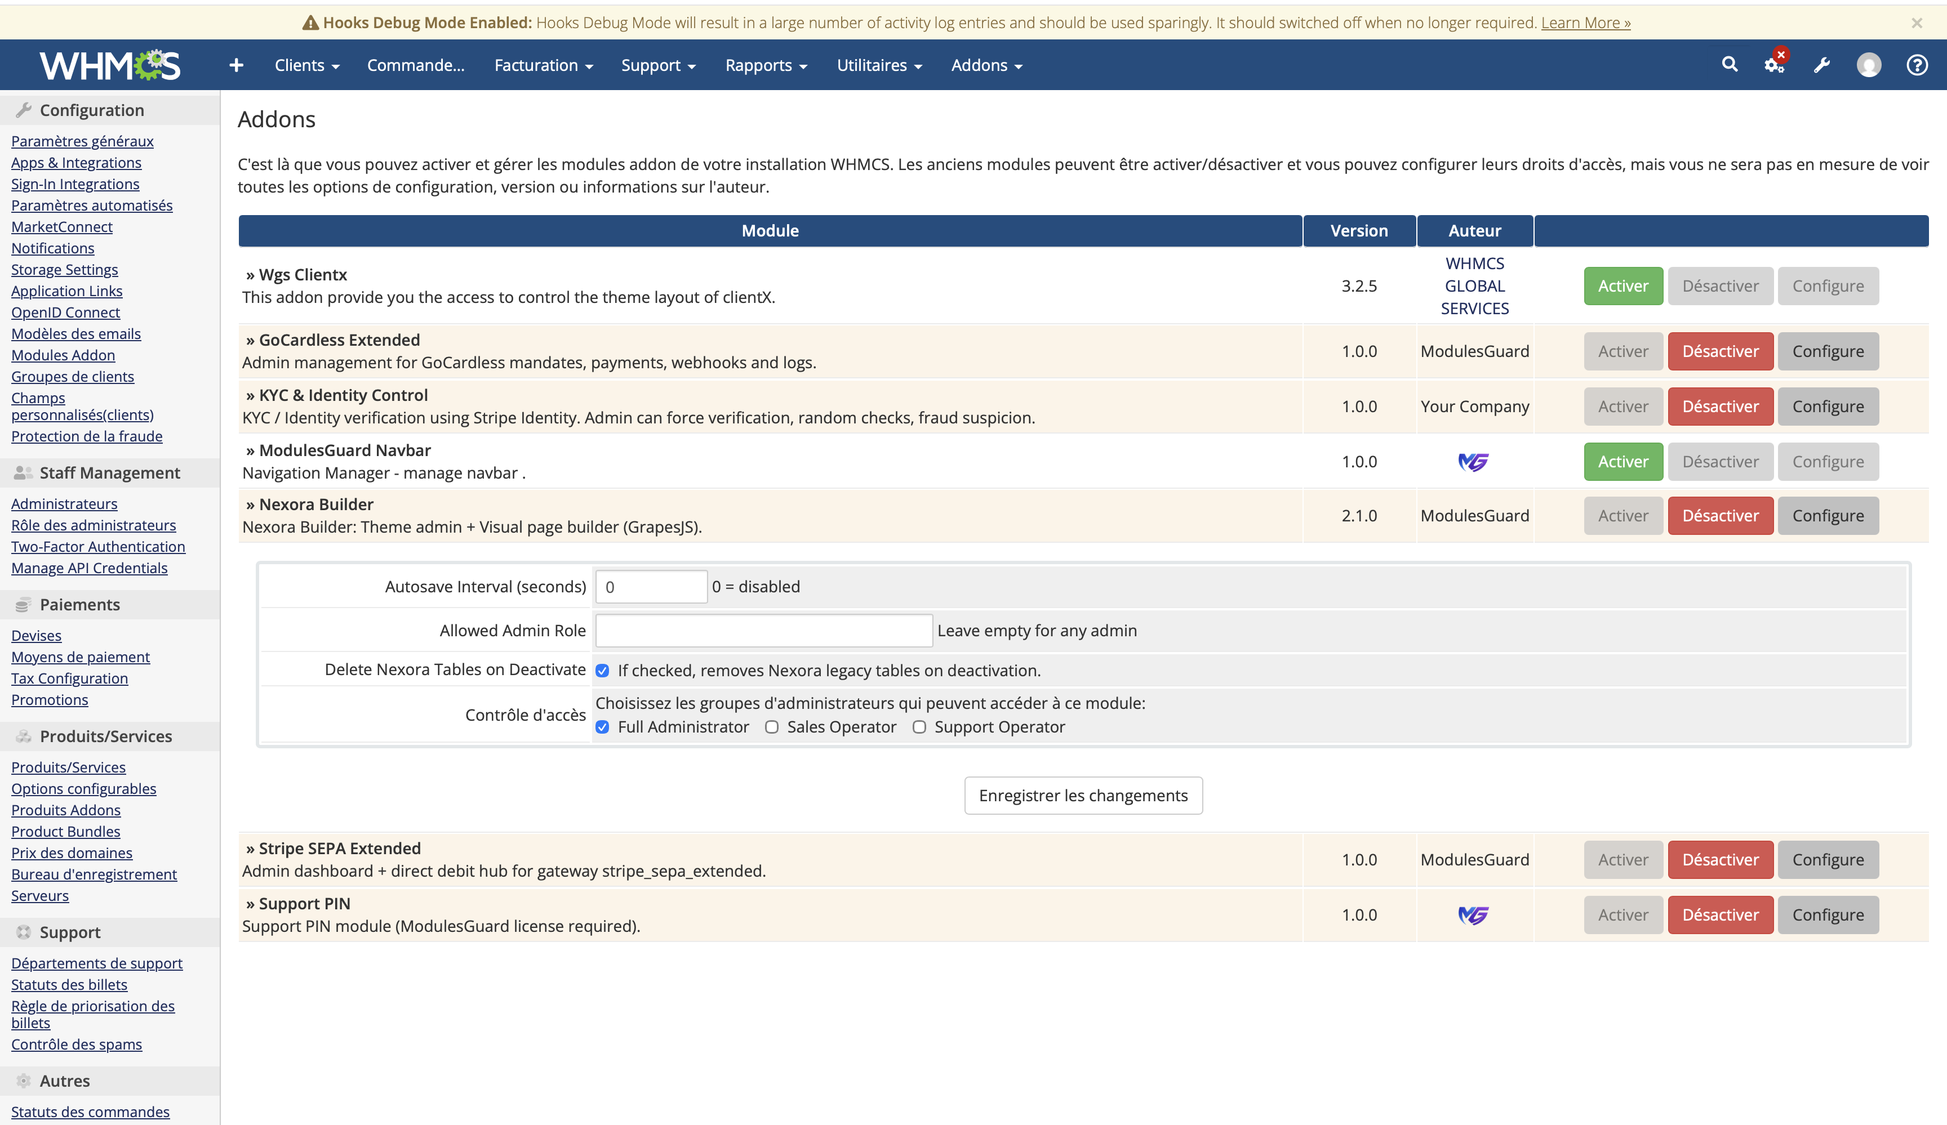The width and height of the screenshot is (1947, 1125).
Task: Open the search magnifier icon
Action: 1729,65
